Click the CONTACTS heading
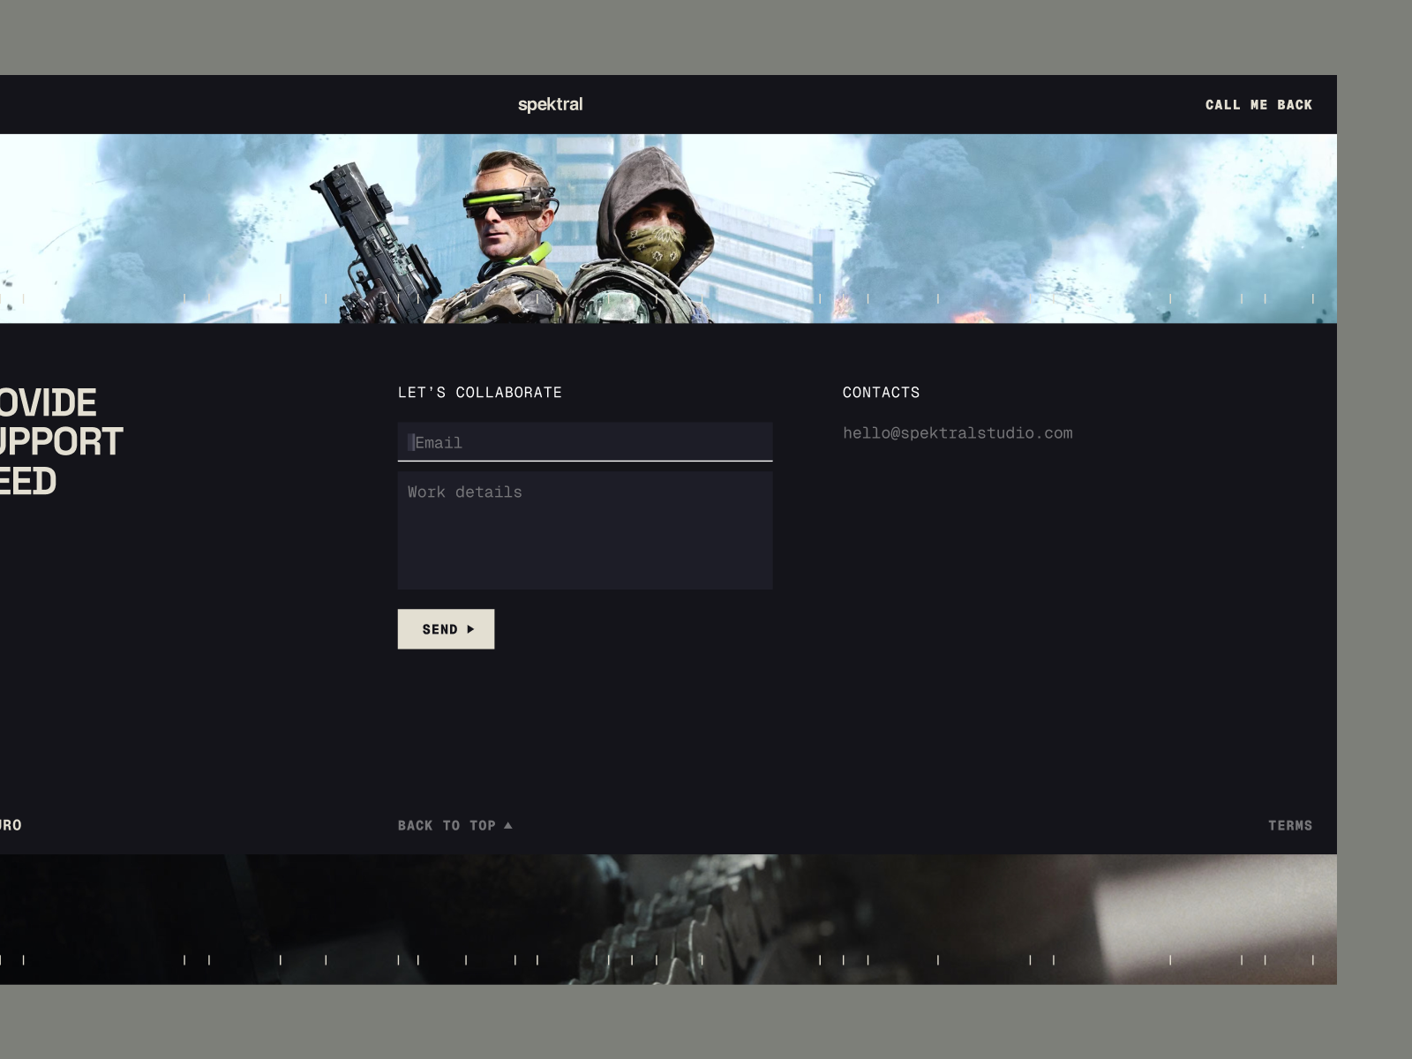The height and width of the screenshot is (1059, 1412). pyautogui.click(x=881, y=393)
